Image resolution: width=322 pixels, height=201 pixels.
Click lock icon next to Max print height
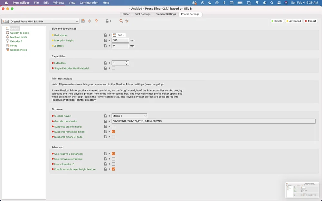coord(105,41)
